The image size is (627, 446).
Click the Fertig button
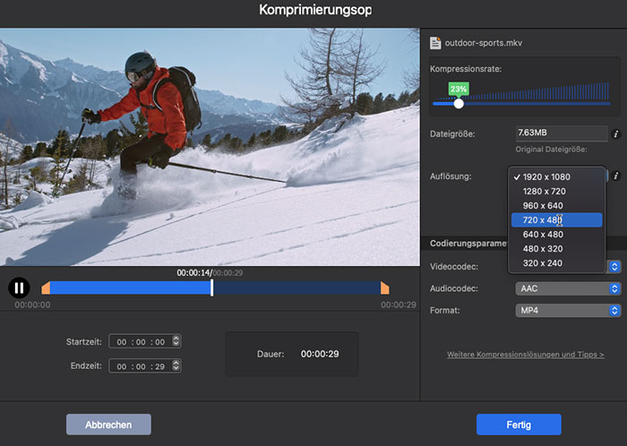pyautogui.click(x=519, y=425)
